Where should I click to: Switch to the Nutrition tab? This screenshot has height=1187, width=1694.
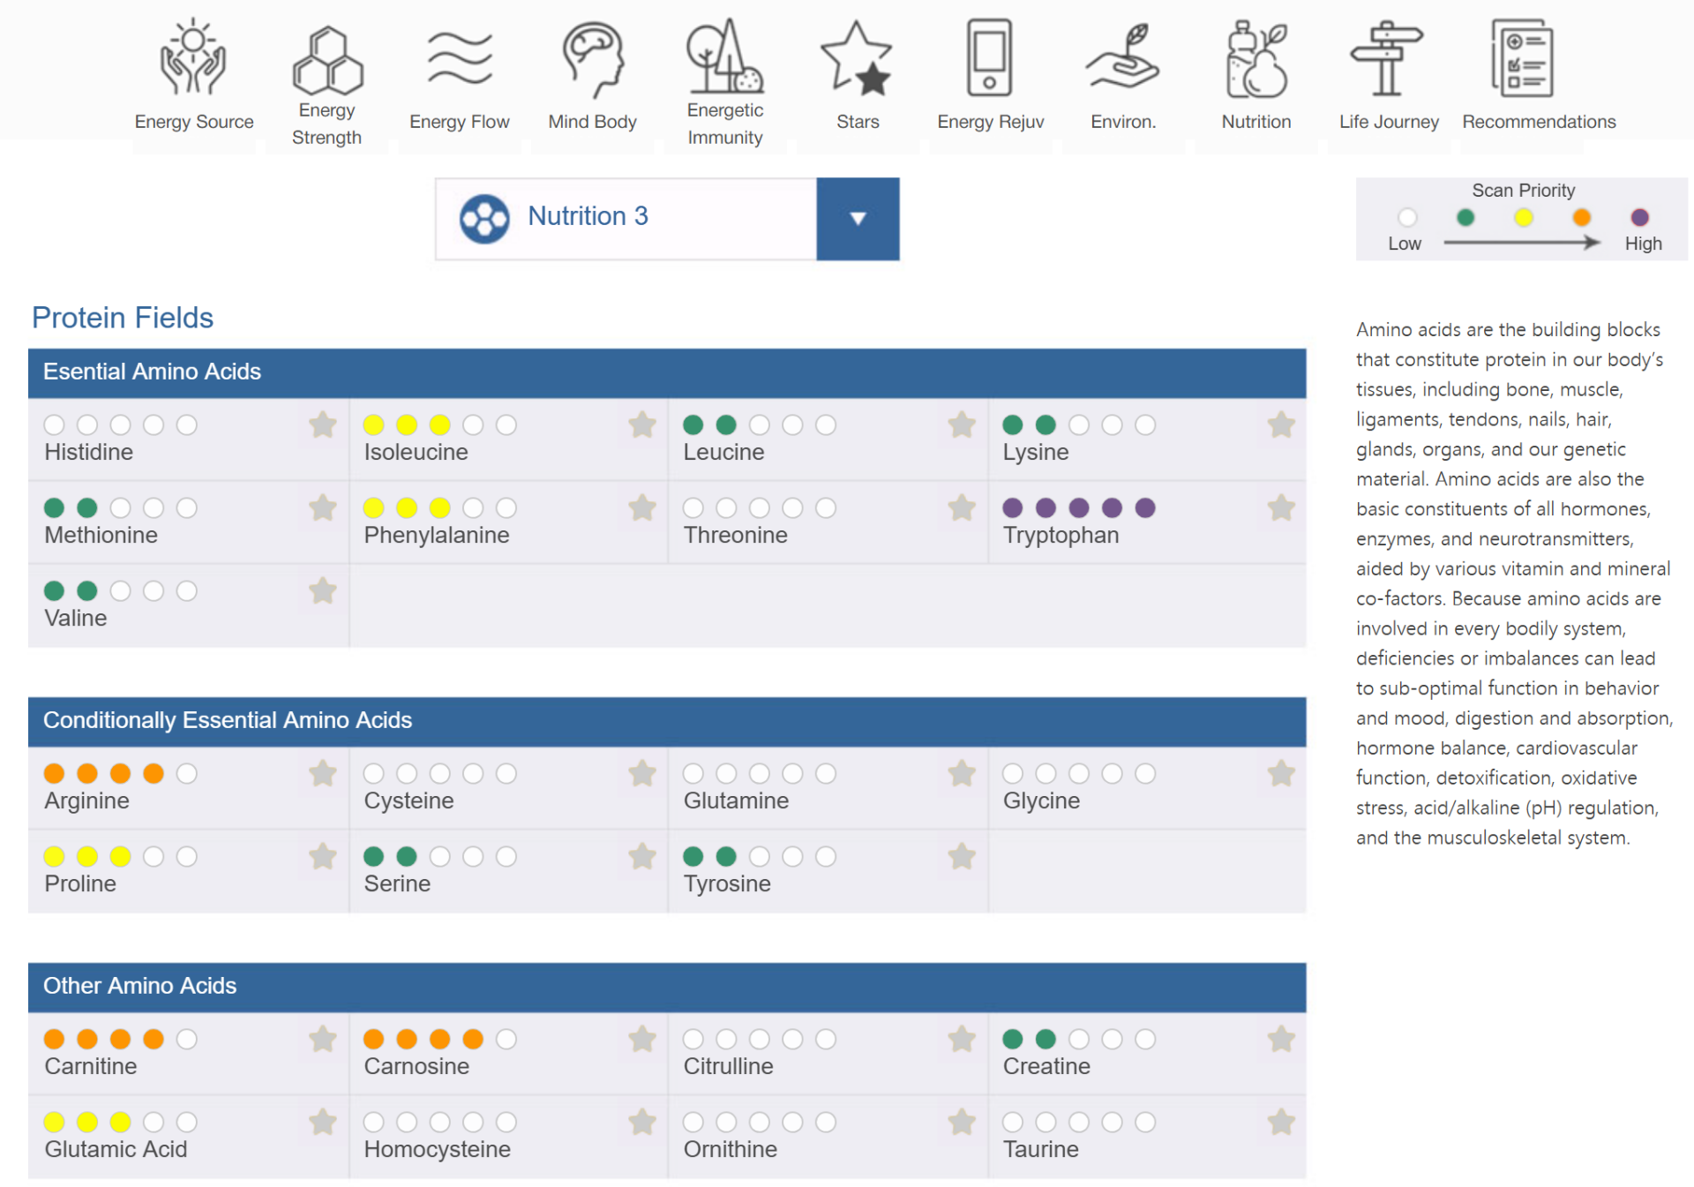[x=1256, y=121]
